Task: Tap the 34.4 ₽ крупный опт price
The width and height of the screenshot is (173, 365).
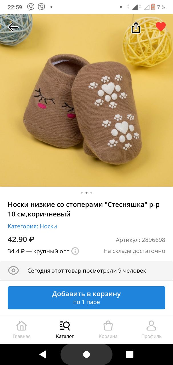Action: [x=39, y=251]
